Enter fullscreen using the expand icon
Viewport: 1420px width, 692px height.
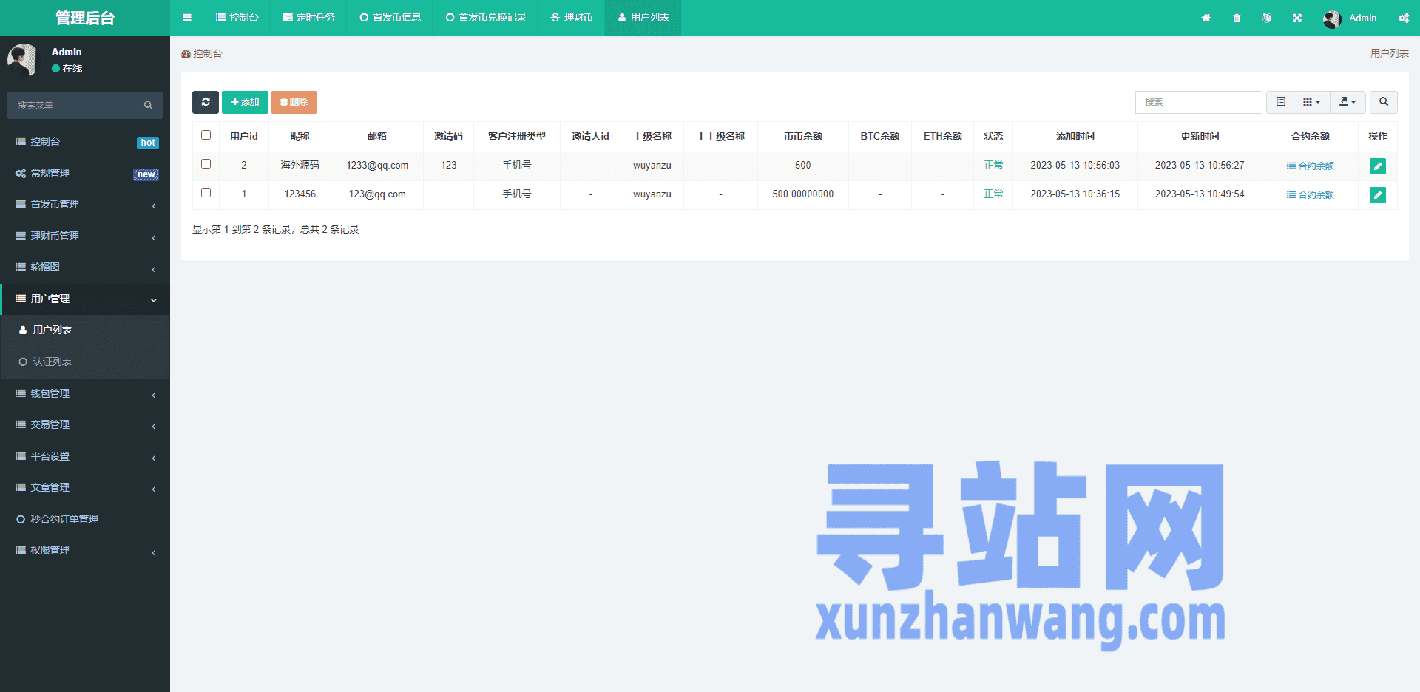tap(1296, 18)
